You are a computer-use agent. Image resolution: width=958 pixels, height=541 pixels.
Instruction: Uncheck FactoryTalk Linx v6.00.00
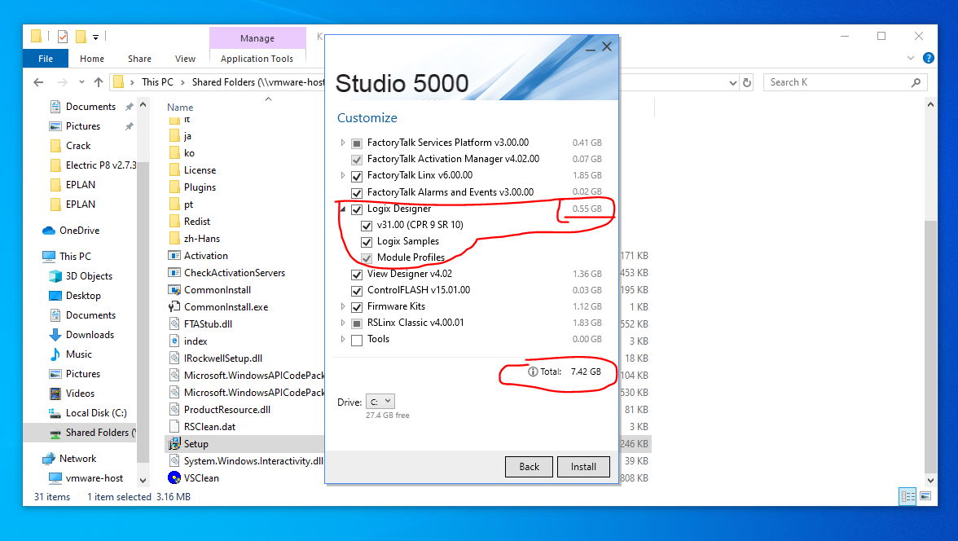pyautogui.click(x=357, y=176)
